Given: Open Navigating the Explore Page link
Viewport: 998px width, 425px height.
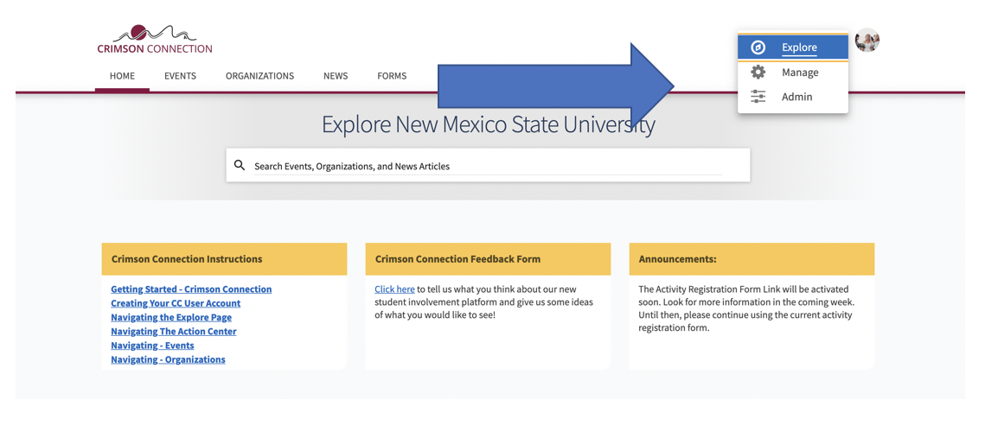Looking at the screenshot, I should pos(171,317).
